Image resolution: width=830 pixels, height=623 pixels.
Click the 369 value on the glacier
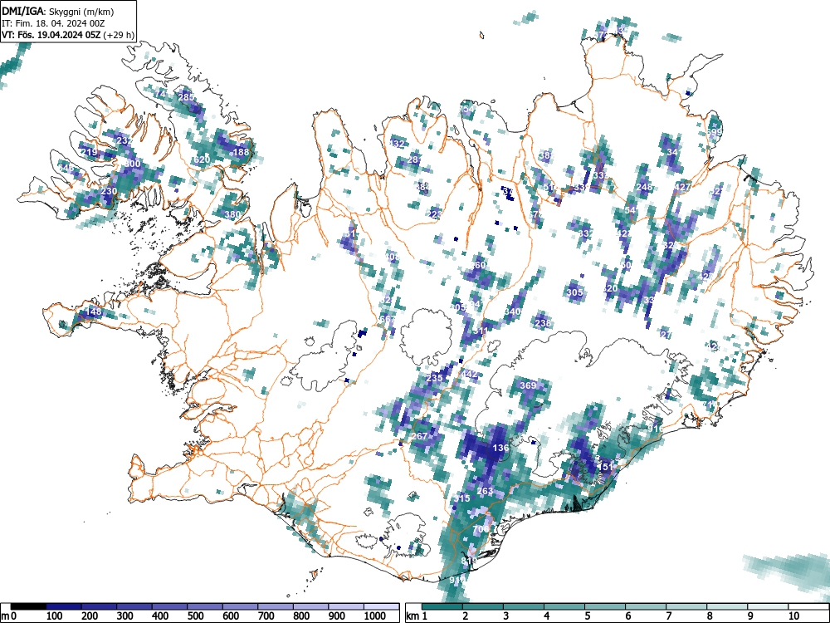click(x=528, y=385)
